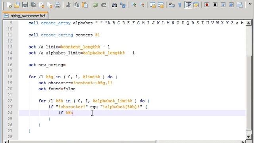Click the '%1' argument on line 11
254x143 pixels.
(98, 35)
